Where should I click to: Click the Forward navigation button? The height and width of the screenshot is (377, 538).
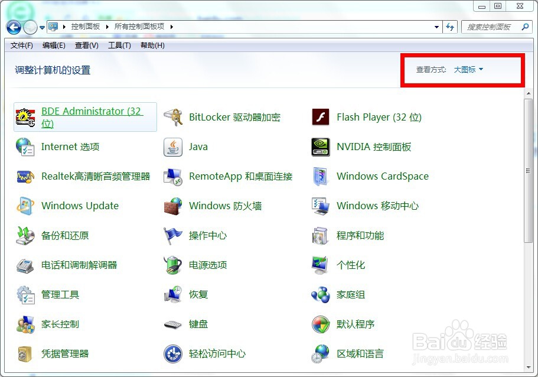30,27
